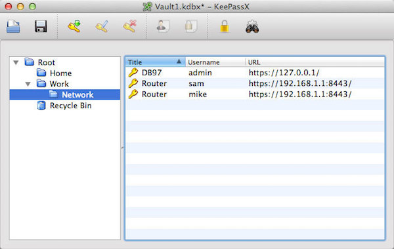Select the DB97 entry title

click(152, 73)
